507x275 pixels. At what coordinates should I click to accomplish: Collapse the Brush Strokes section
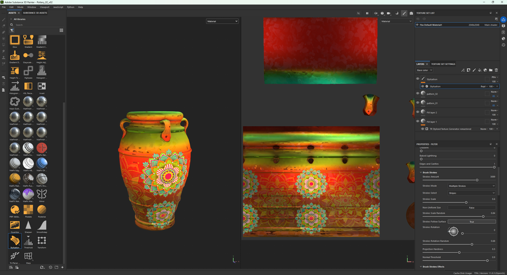(x=421, y=173)
